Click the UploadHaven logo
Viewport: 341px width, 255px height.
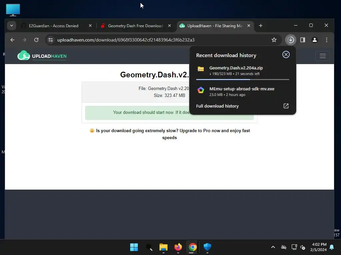[42, 55]
